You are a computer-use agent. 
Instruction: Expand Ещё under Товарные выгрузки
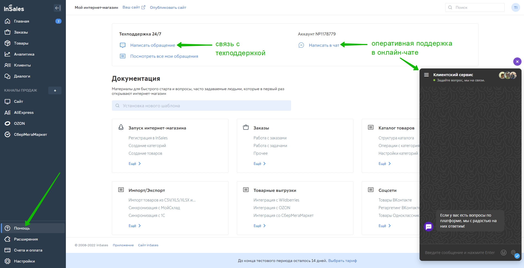coord(260,226)
